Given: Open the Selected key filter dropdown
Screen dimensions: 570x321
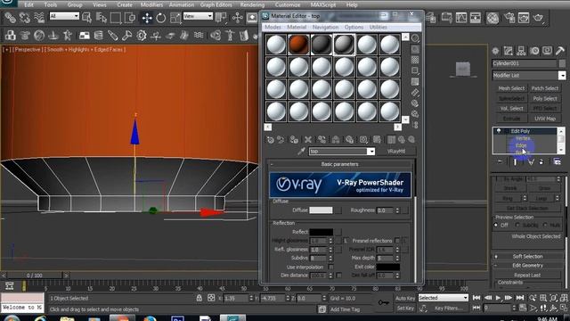Looking at the screenshot, I should (444, 298).
